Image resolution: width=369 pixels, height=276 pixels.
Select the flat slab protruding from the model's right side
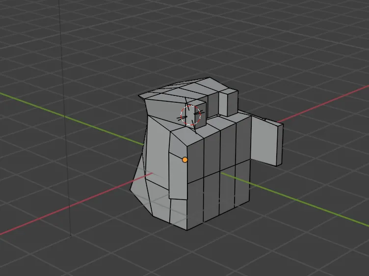[x=267, y=141]
